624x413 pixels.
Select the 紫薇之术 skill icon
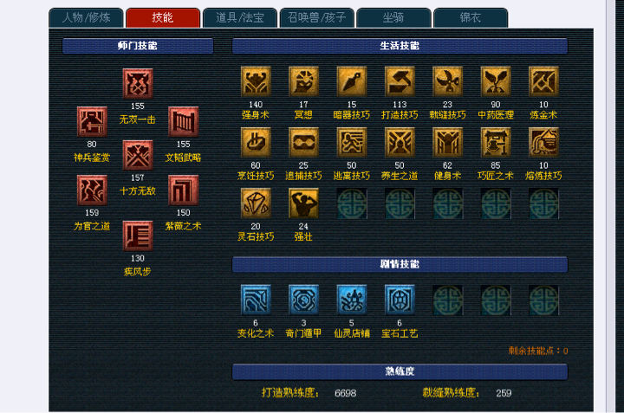pos(184,190)
